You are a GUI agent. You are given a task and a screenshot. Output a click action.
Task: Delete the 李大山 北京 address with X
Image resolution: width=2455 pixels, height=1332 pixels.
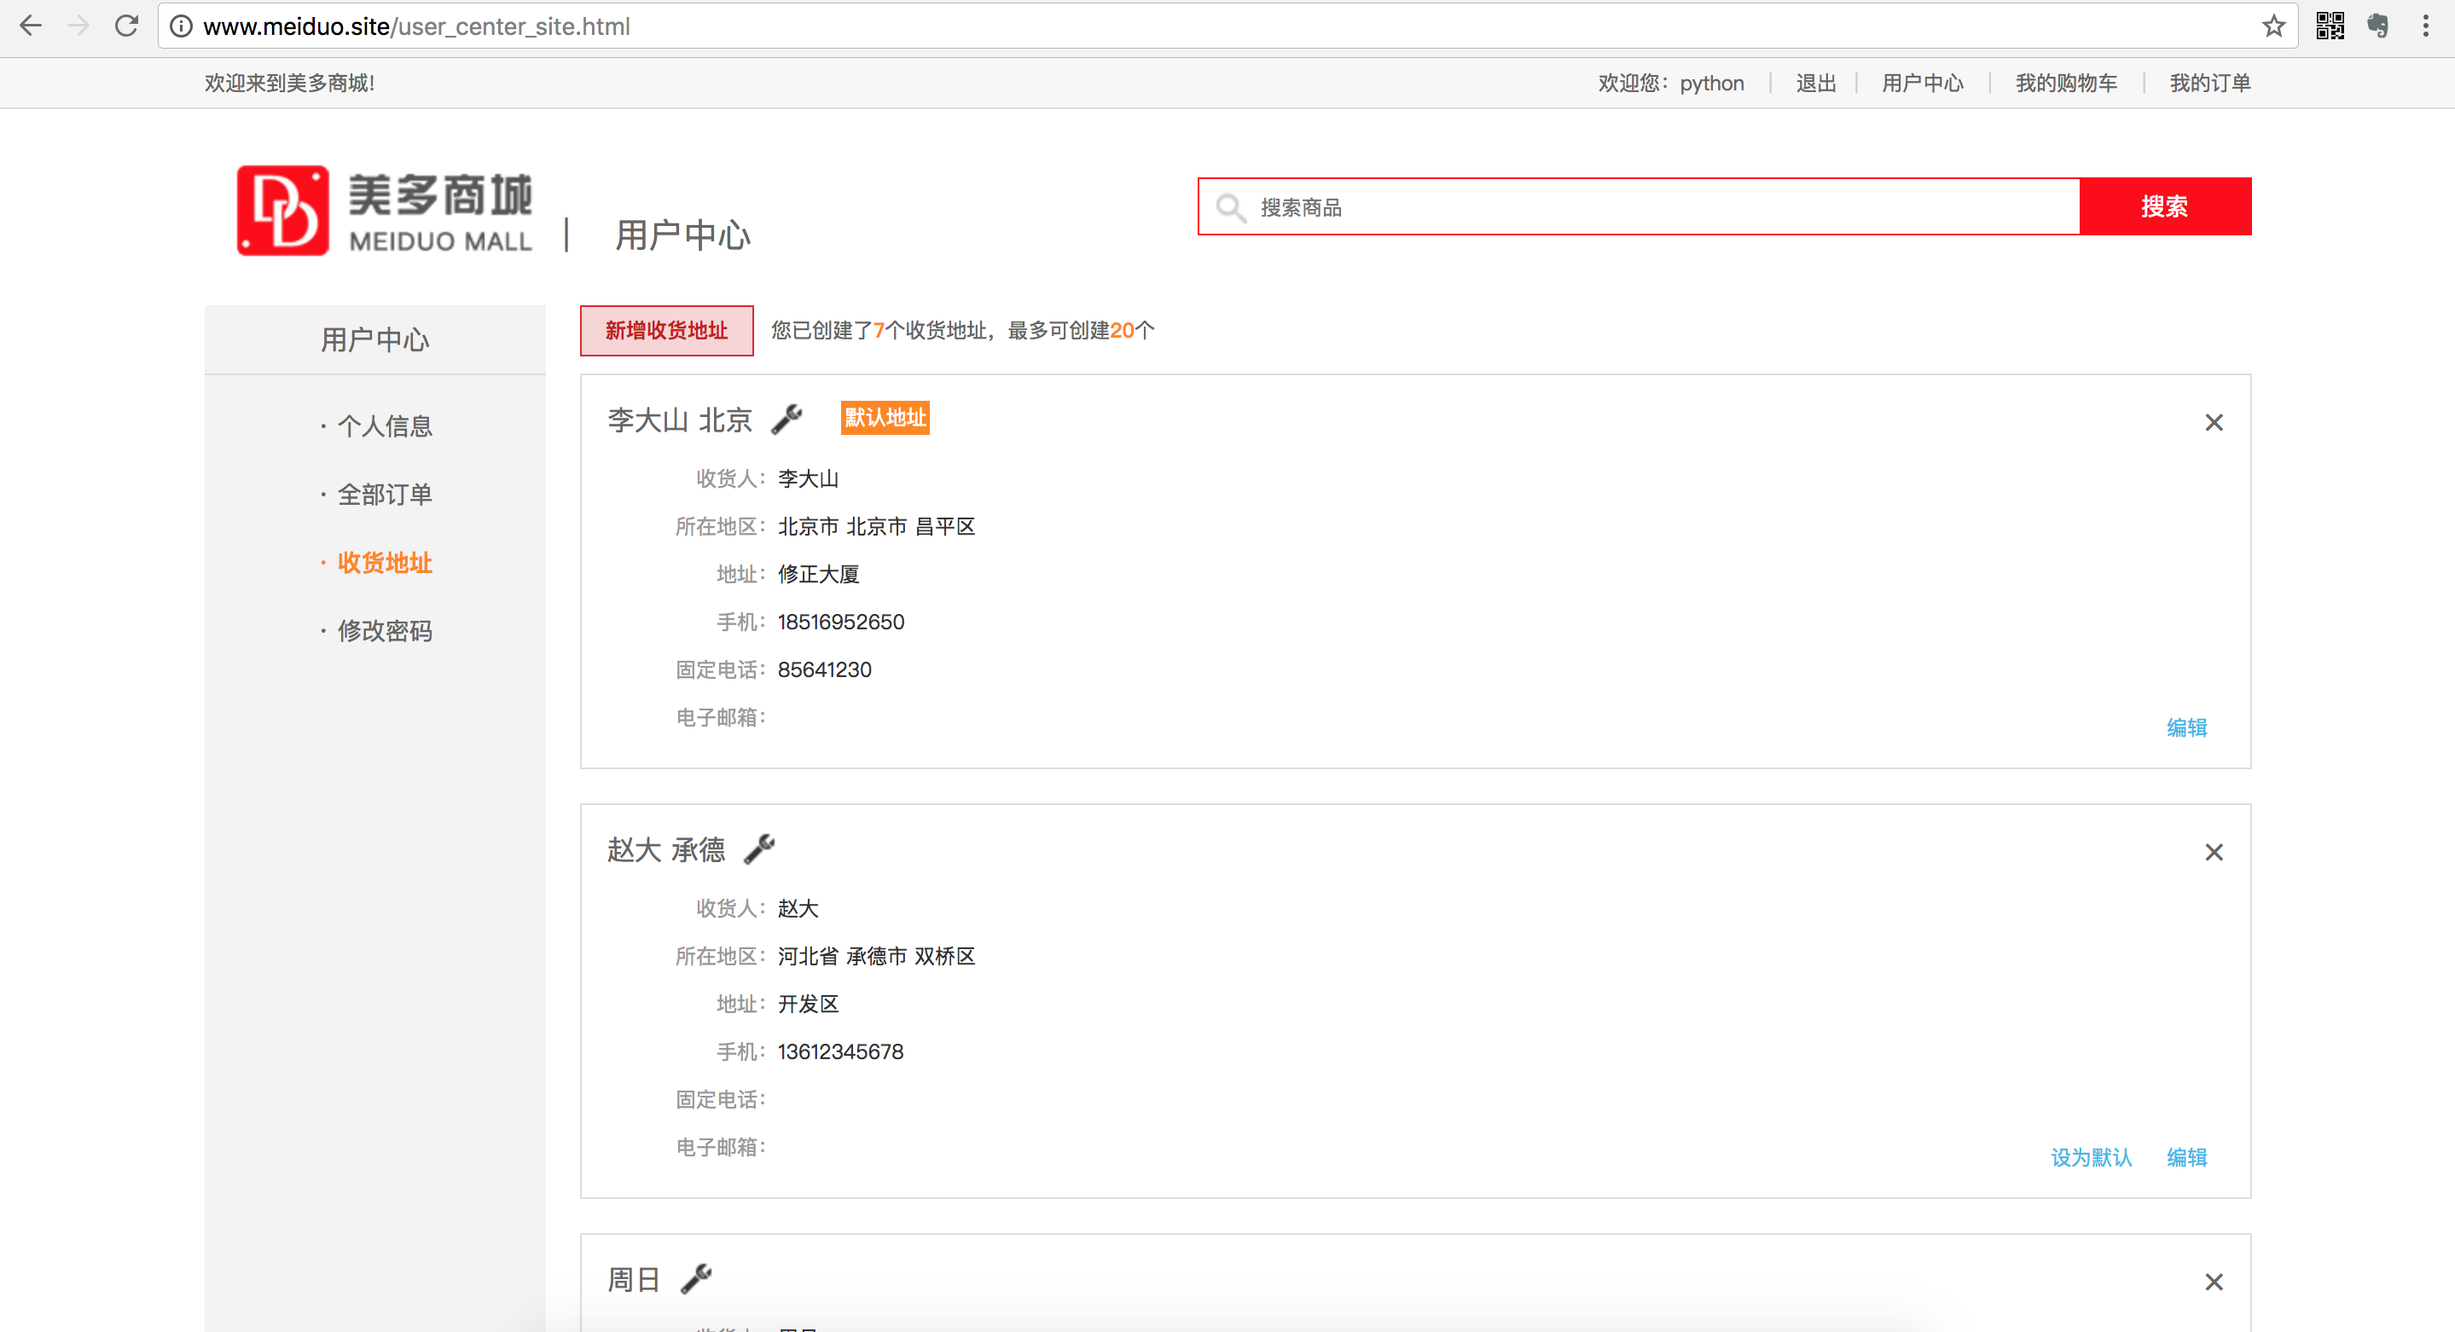click(x=2213, y=423)
